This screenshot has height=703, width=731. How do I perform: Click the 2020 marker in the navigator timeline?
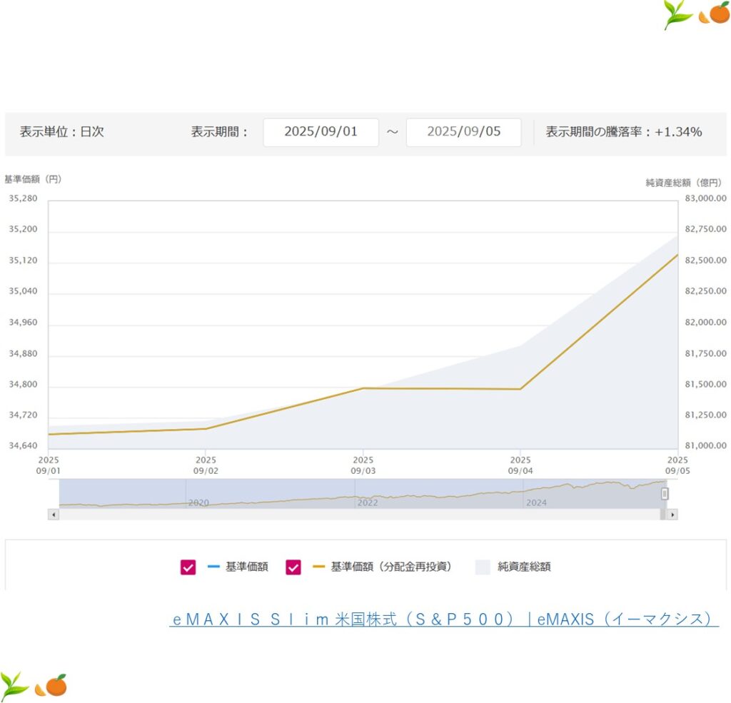click(198, 502)
